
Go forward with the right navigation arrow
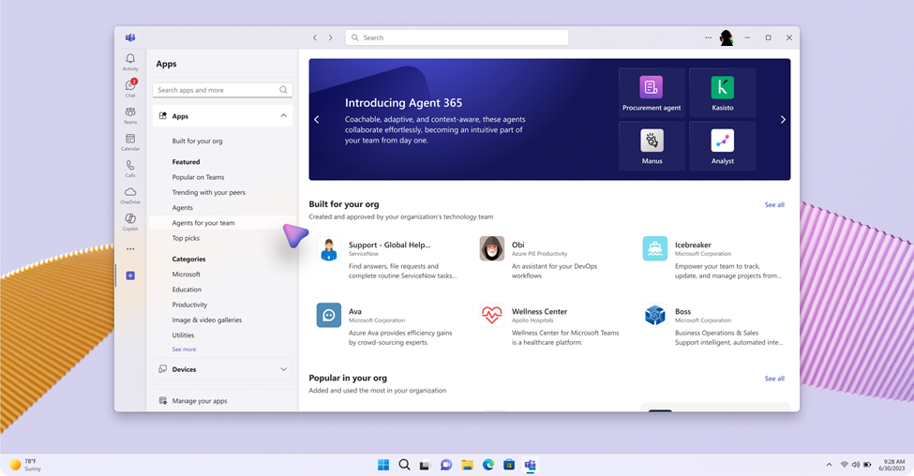tap(331, 37)
